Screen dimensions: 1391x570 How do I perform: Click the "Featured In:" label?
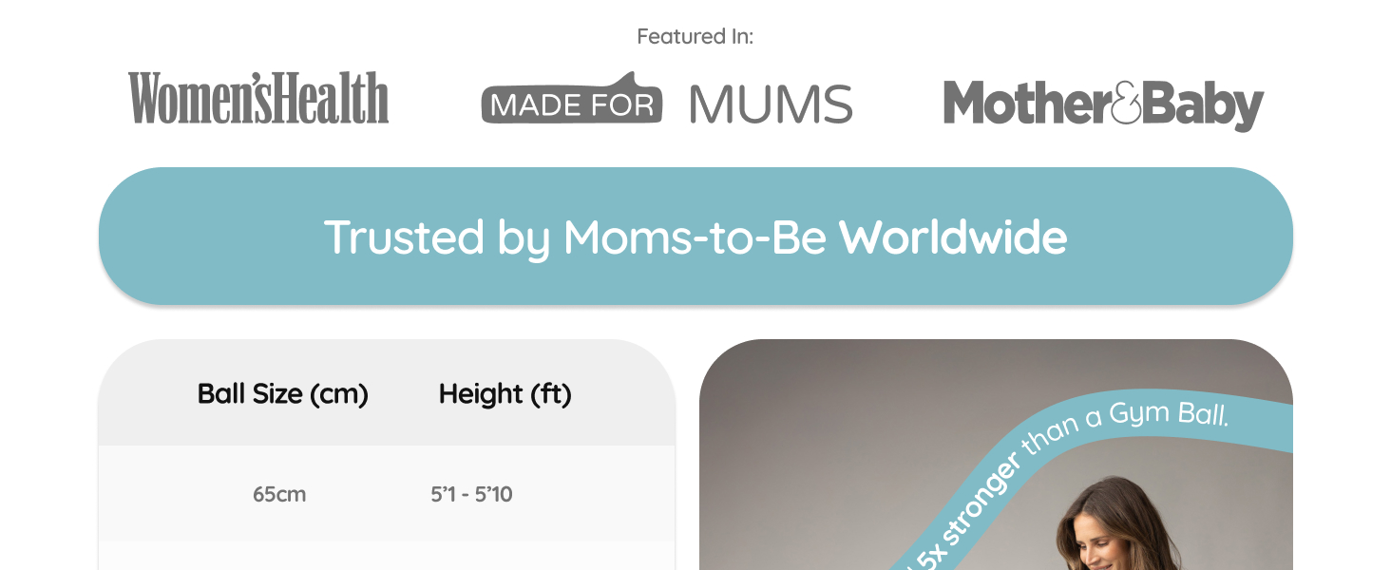(x=695, y=36)
